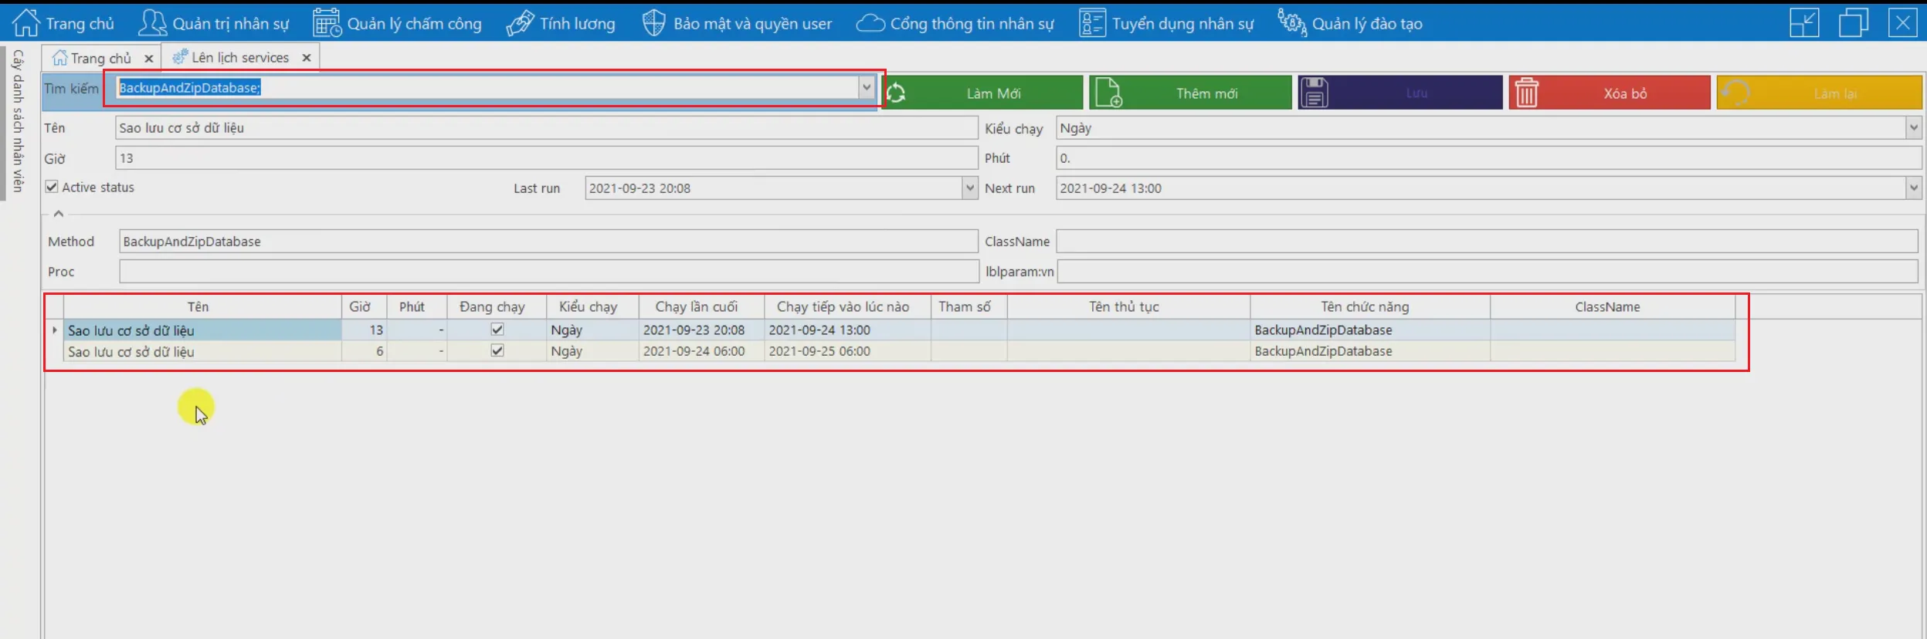
Task: Open the Kiểu chạy dropdown arrow
Action: tap(1913, 127)
